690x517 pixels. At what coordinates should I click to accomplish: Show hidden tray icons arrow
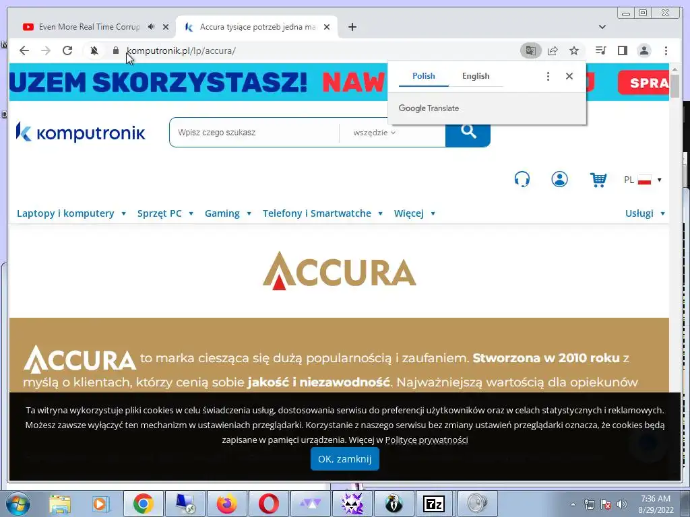pyautogui.click(x=573, y=504)
